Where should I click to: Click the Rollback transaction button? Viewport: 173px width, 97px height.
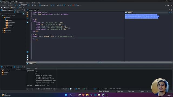[11, 5]
